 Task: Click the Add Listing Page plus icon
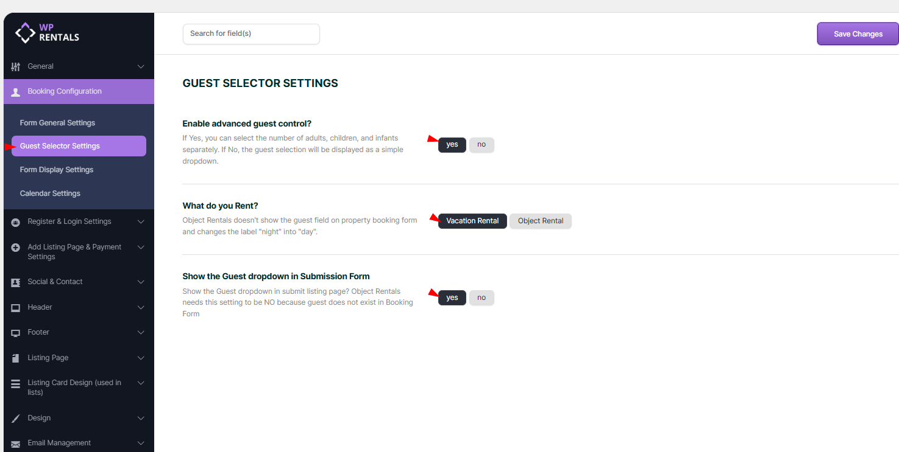click(16, 248)
